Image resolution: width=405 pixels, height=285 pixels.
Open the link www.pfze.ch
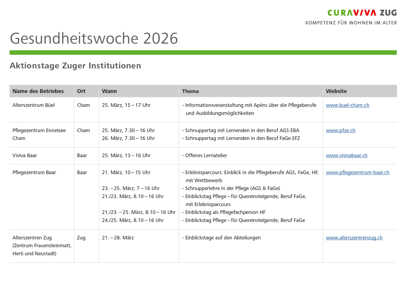click(341, 130)
